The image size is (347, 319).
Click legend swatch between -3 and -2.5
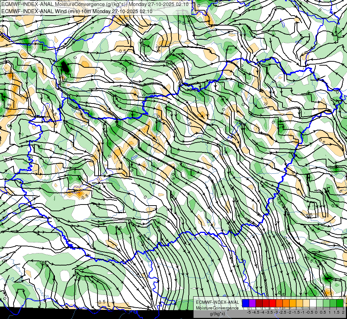(279, 303)
